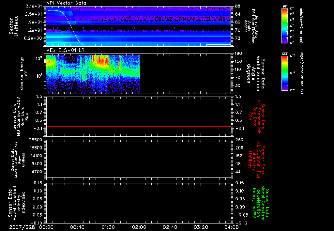
Task: Click the "NF" label above color bar
Action: point(285,7)
